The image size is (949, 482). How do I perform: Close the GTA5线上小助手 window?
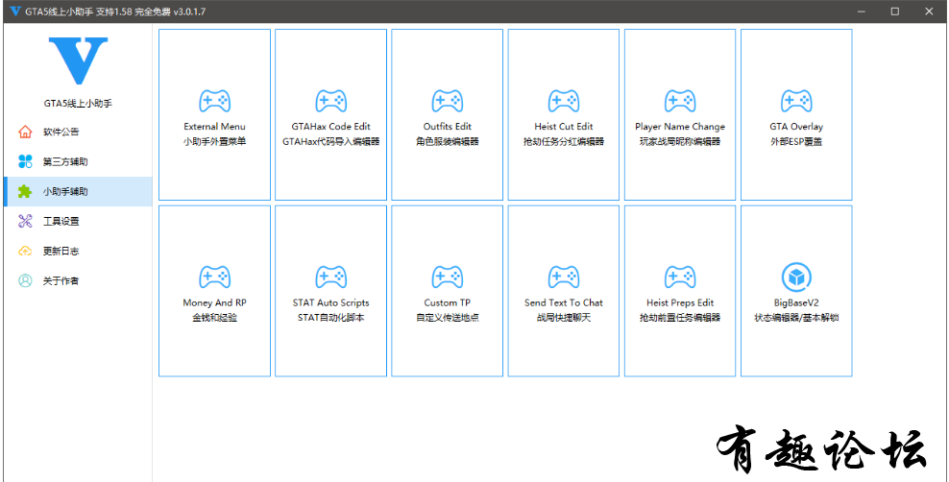[x=929, y=11]
